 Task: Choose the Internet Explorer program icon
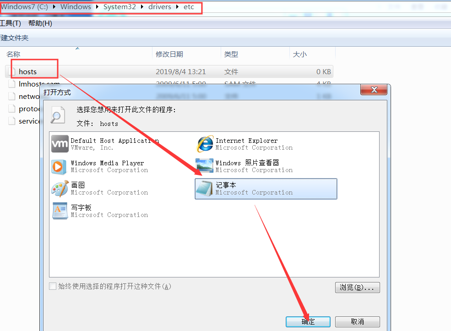205,144
